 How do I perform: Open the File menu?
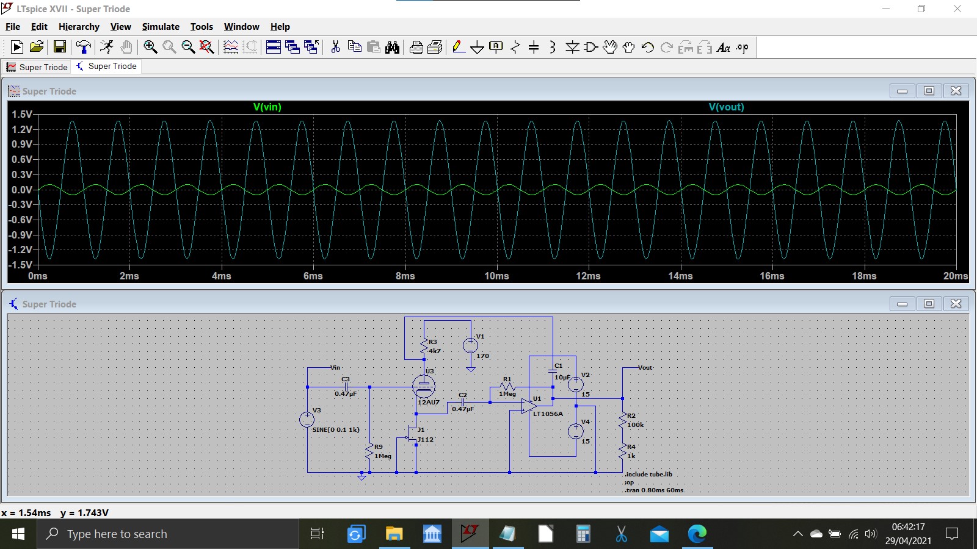pos(13,27)
